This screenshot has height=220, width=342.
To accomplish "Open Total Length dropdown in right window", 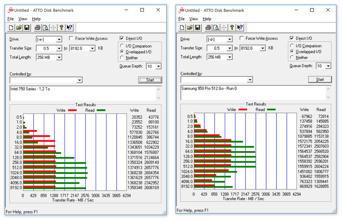I will 229,57.
